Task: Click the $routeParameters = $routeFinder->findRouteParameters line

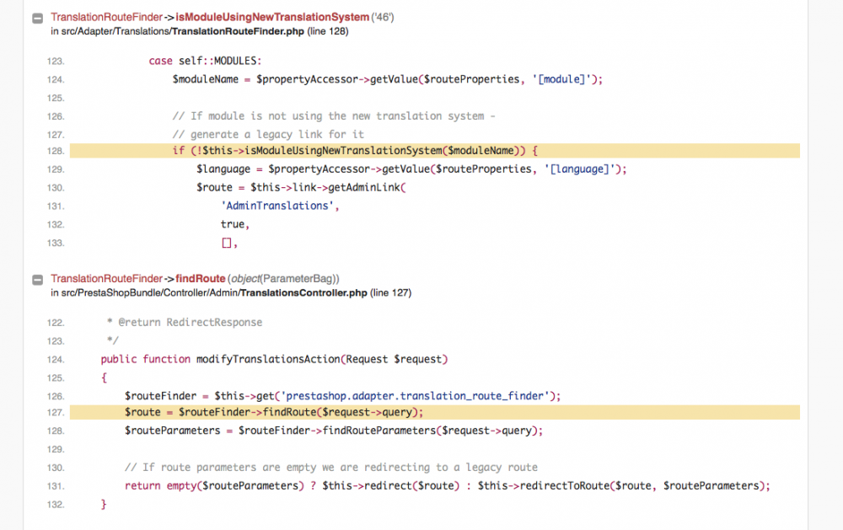Action: (333, 430)
